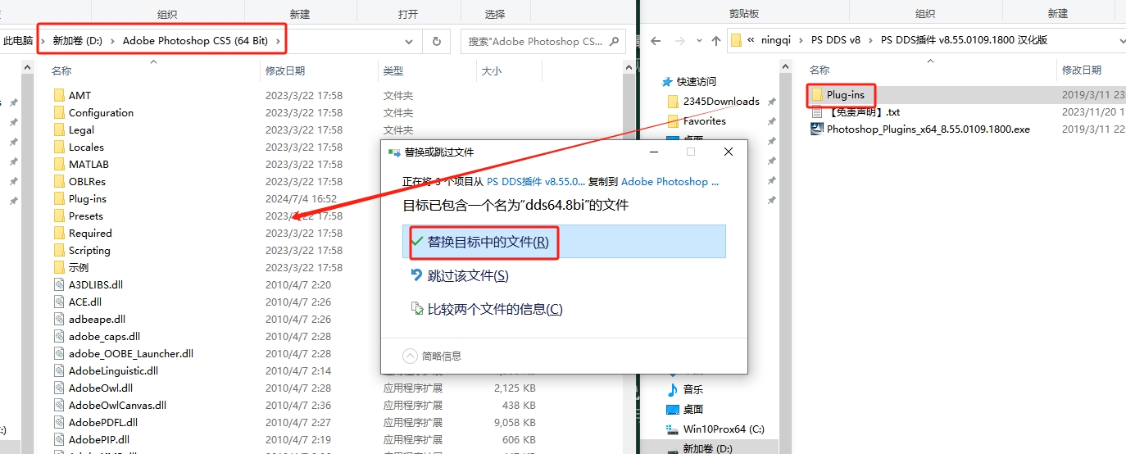Expand chevron after Adobe Photoshop CS5 breadcrumb
This screenshot has width=1126, height=454.
pos(279,40)
